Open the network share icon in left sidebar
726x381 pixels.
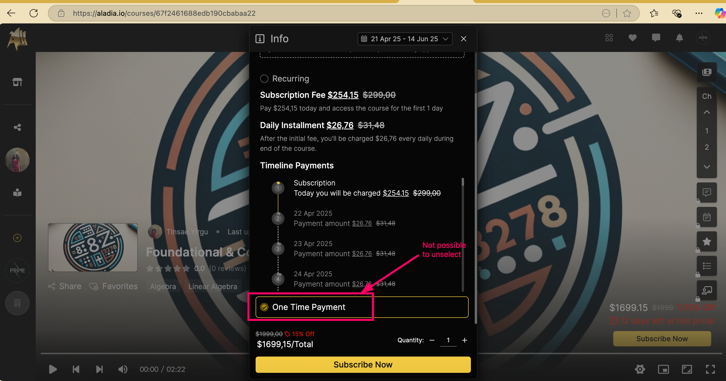[17, 128]
